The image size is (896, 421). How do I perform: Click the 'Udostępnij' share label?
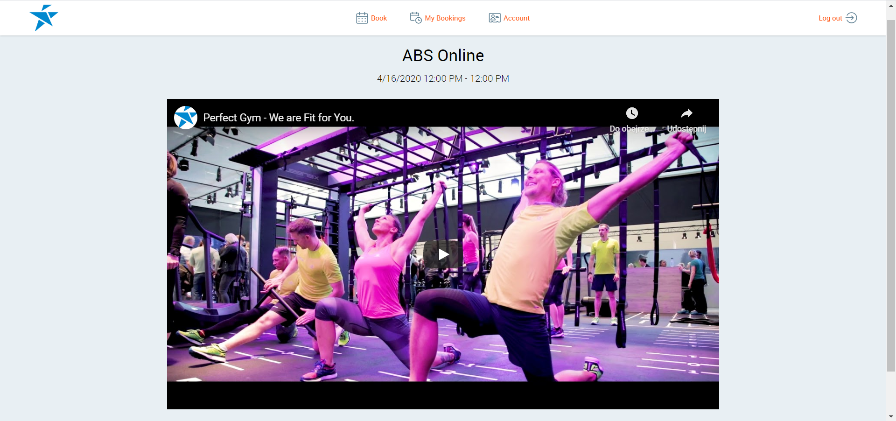pyautogui.click(x=686, y=129)
